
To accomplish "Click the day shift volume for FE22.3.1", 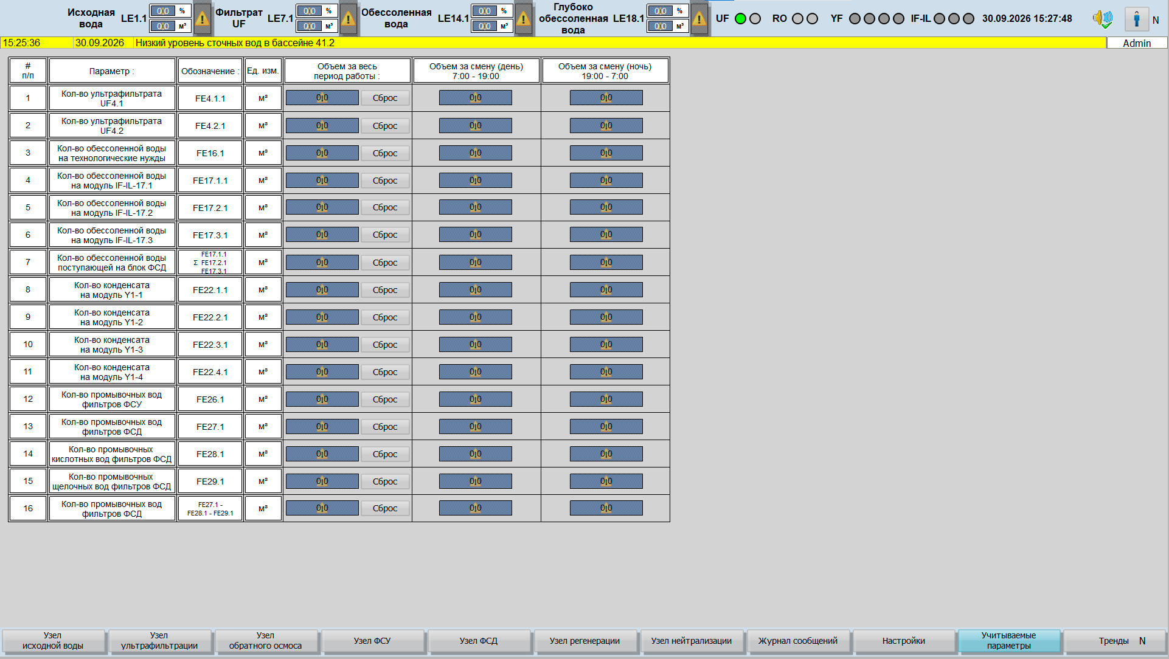I will [x=476, y=345].
